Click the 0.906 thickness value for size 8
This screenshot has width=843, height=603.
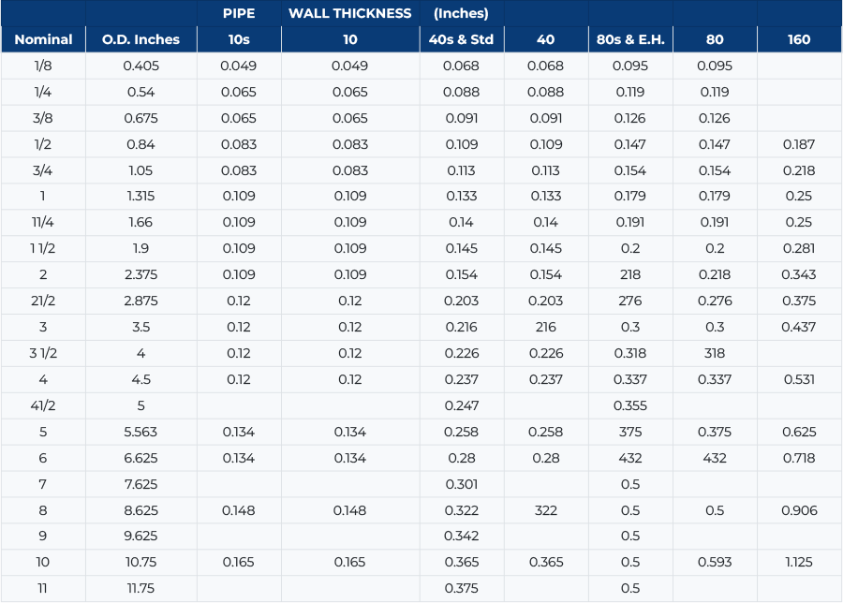point(799,509)
